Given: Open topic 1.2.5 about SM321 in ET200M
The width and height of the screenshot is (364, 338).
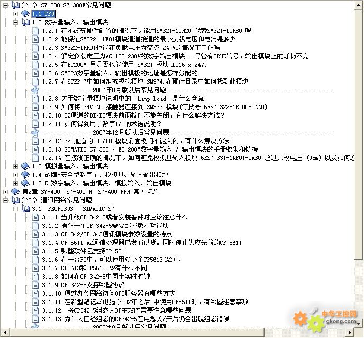Looking at the screenshot, I should 124,65.
